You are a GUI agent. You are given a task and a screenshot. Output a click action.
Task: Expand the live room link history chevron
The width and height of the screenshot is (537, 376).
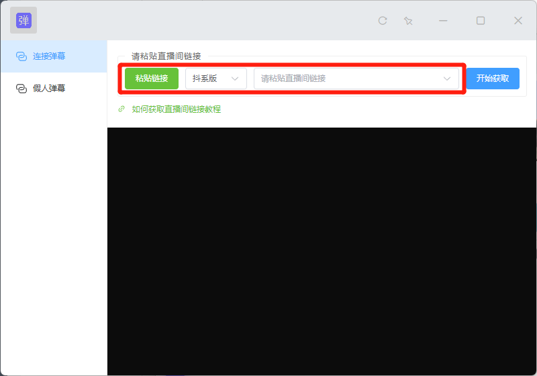click(447, 79)
